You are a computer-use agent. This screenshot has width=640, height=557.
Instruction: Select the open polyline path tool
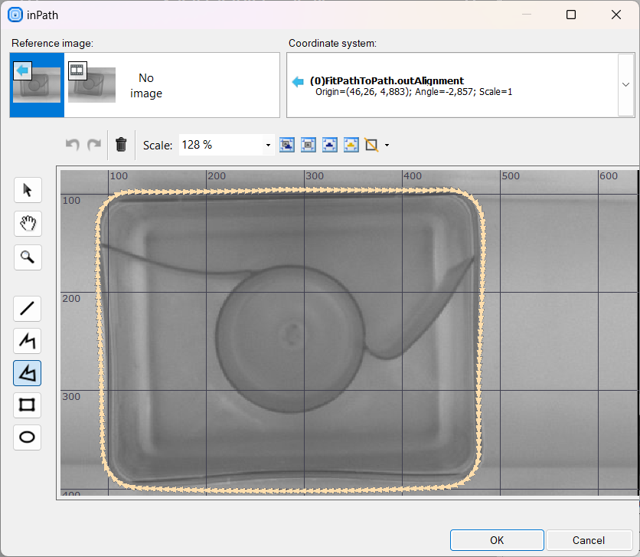[x=28, y=341]
